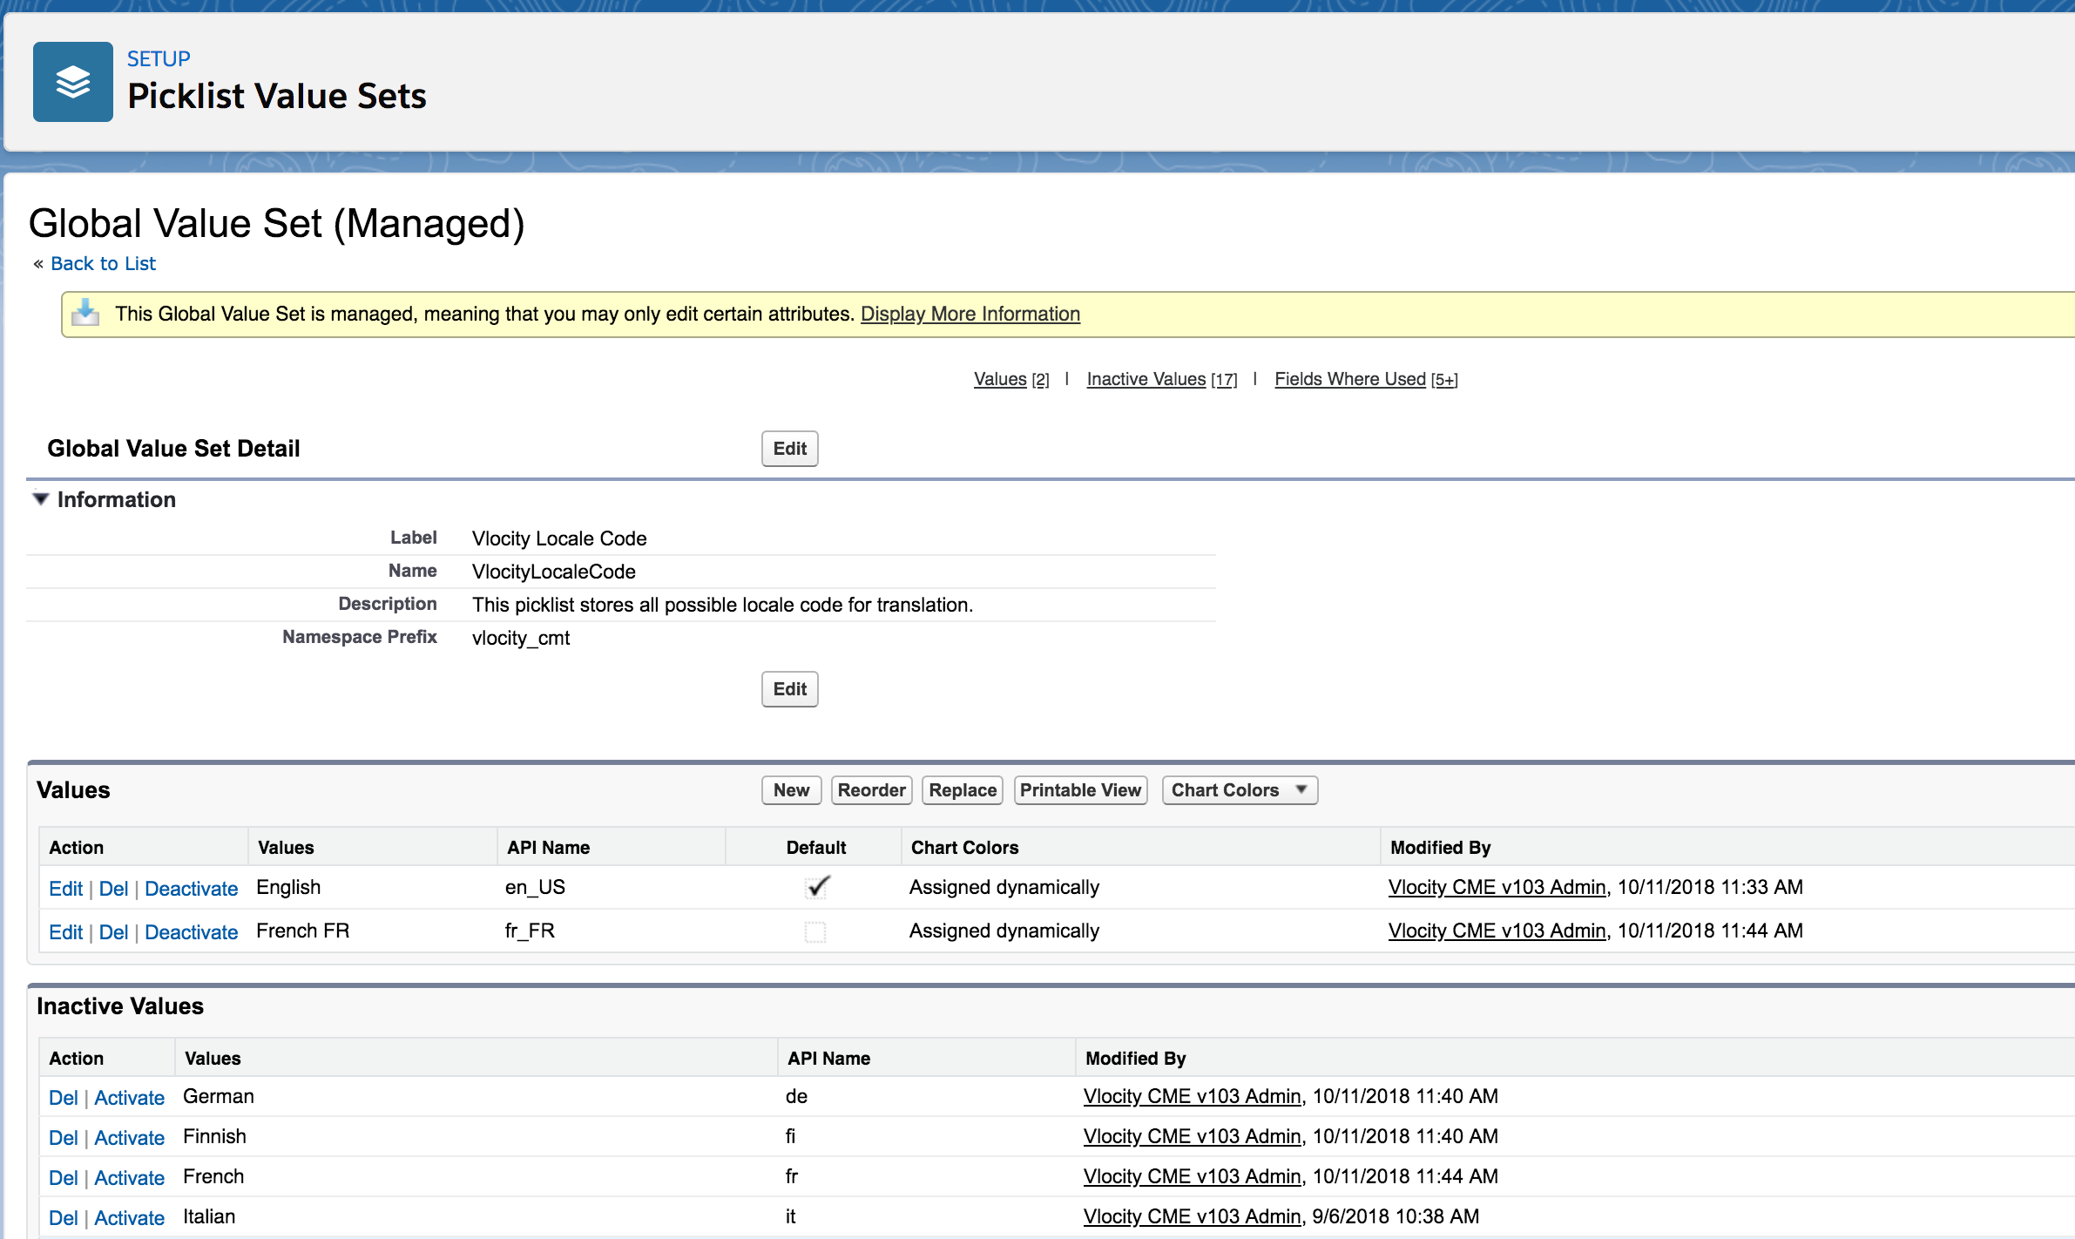This screenshot has height=1239, width=2075.
Task: Go Back to List
Action: pos(103,263)
